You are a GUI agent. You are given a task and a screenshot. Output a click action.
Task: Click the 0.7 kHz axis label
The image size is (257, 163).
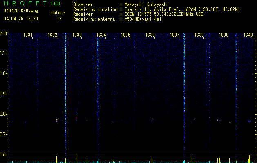tap(3, 134)
